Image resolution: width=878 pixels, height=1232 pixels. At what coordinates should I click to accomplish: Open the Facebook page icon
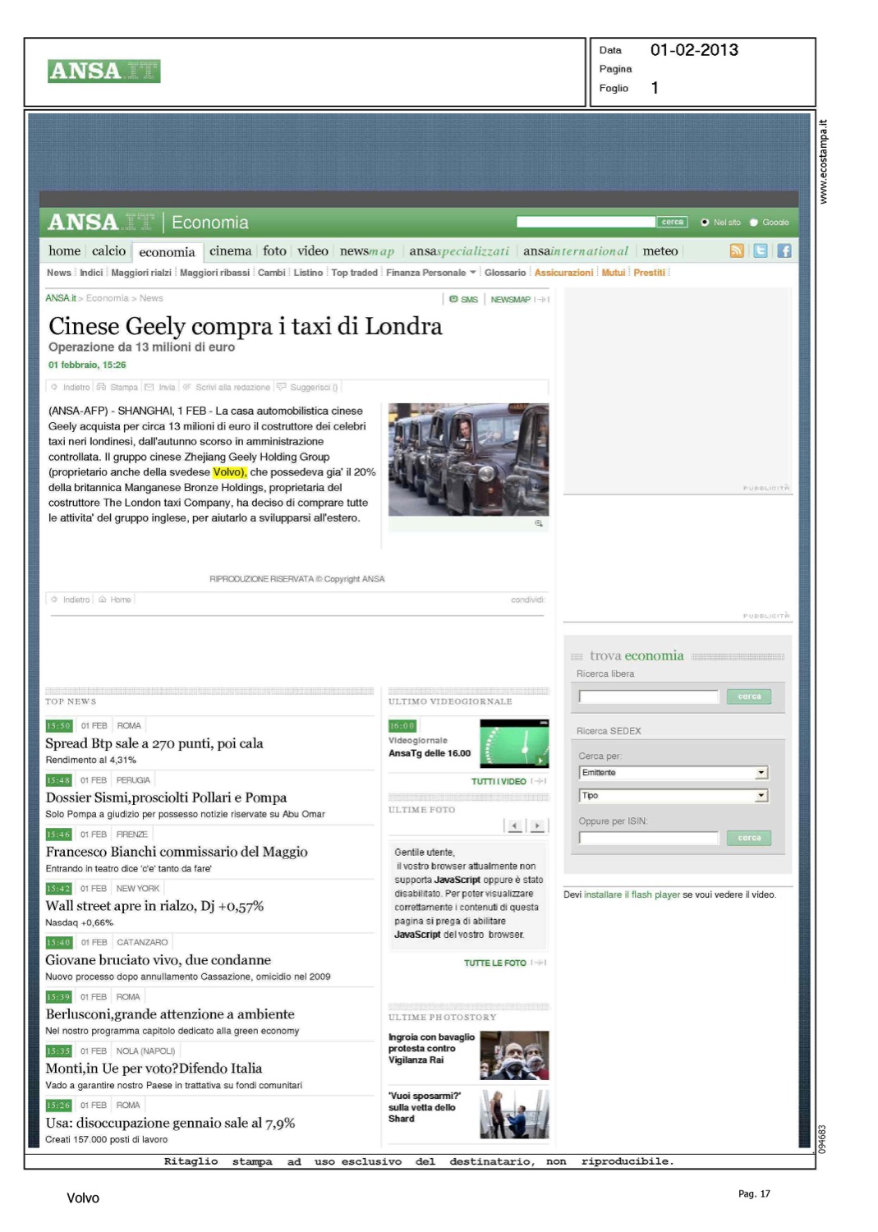tap(784, 251)
